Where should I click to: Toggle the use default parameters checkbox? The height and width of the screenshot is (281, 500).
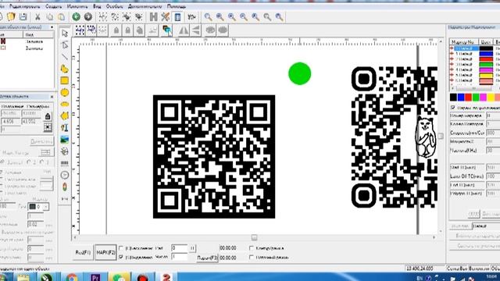453,108
